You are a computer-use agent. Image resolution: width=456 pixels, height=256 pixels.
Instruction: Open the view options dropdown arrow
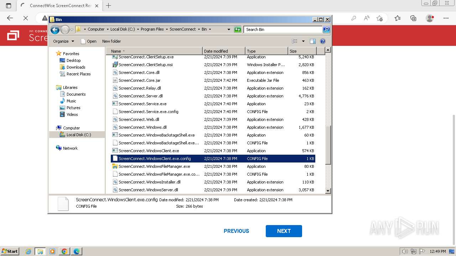click(x=303, y=41)
